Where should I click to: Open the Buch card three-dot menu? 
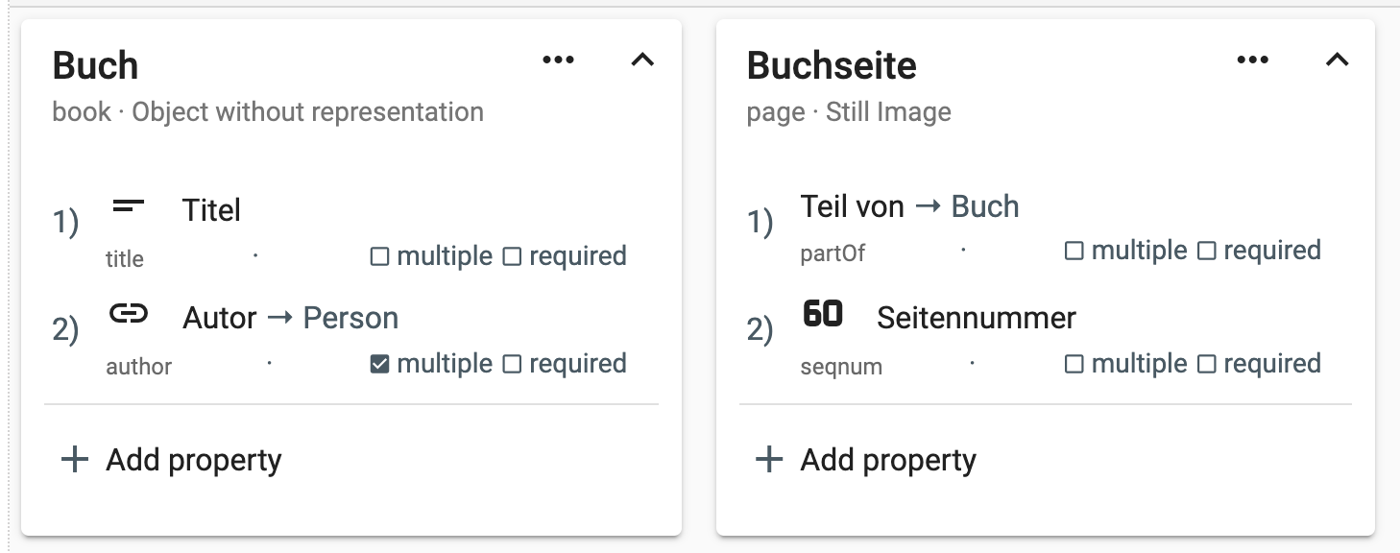click(558, 60)
